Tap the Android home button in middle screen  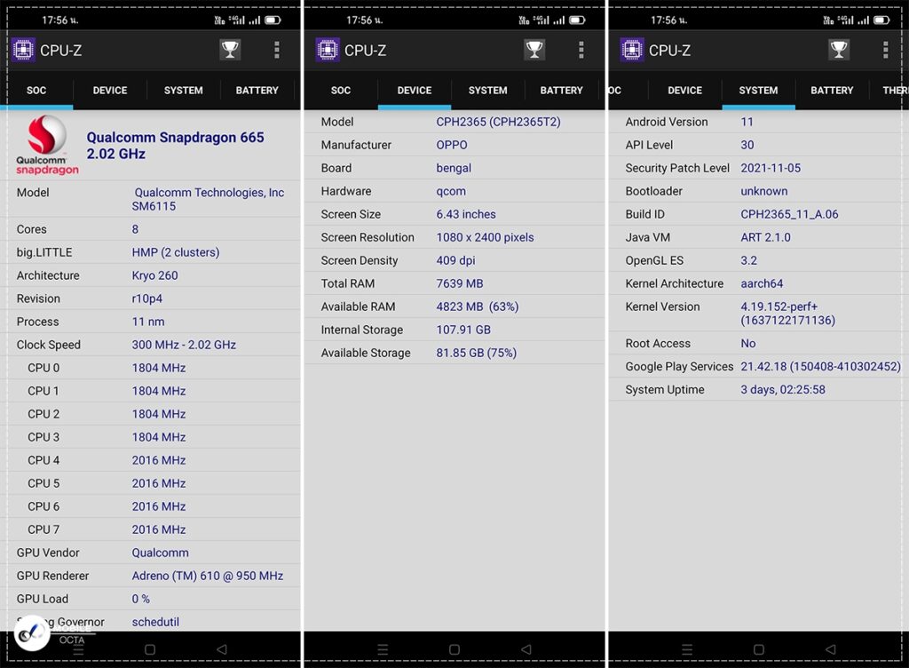(454, 649)
